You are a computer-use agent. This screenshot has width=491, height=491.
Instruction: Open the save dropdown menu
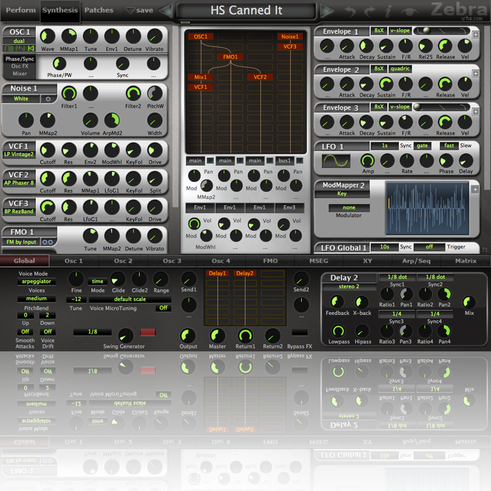point(140,10)
